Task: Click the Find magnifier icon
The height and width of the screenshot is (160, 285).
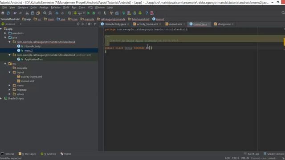Action: coord(45,13)
